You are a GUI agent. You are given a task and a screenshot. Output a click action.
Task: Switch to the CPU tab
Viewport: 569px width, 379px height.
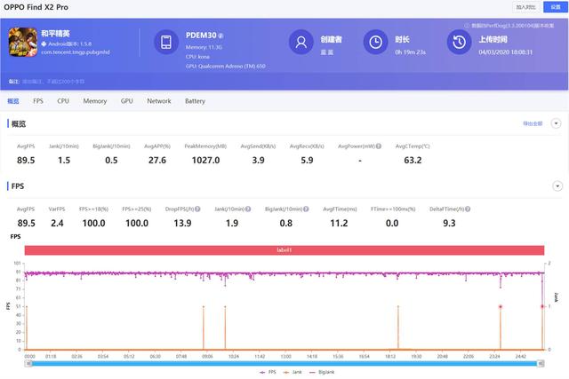(63, 101)
